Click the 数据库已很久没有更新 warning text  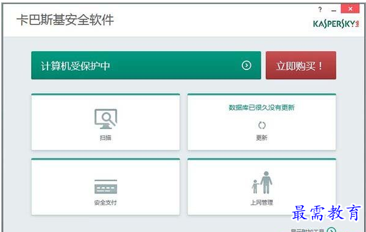[x=262, y=108]
